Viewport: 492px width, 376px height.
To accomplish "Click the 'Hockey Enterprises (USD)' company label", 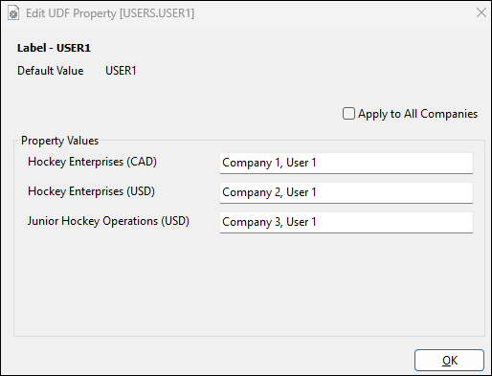I will 91,191.
